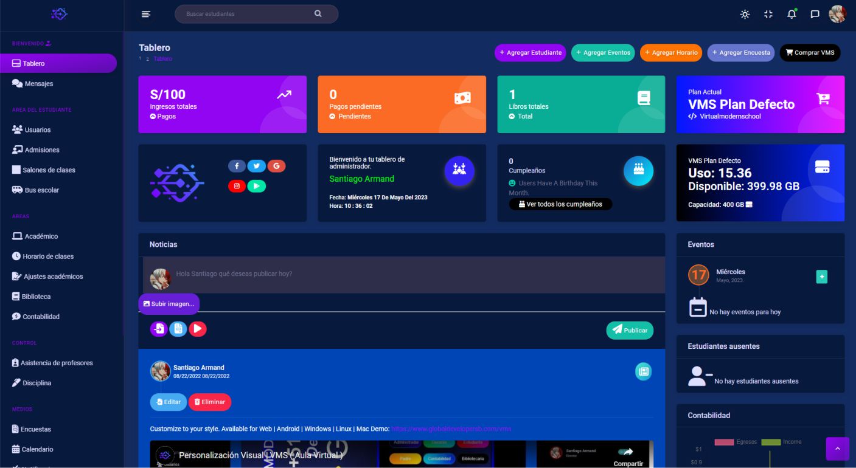Open the chat message icon in header
The image size is (856, 468).
click(x=815, y=14)
